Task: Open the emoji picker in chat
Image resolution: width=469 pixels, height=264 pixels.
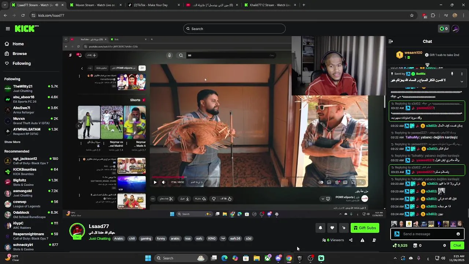Action: [458, 234]
